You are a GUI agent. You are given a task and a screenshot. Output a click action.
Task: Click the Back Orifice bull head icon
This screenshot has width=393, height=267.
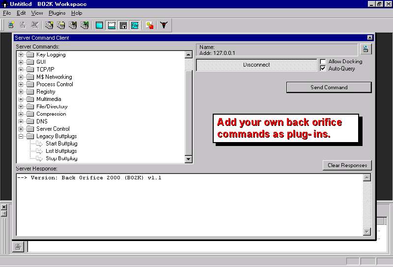(164, 25)
